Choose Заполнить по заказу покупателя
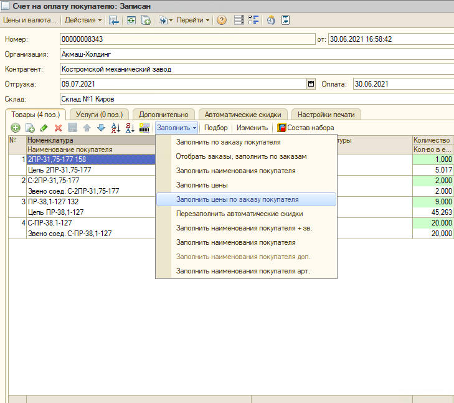This screenshot has width=454, height=403. pos(246,142)
